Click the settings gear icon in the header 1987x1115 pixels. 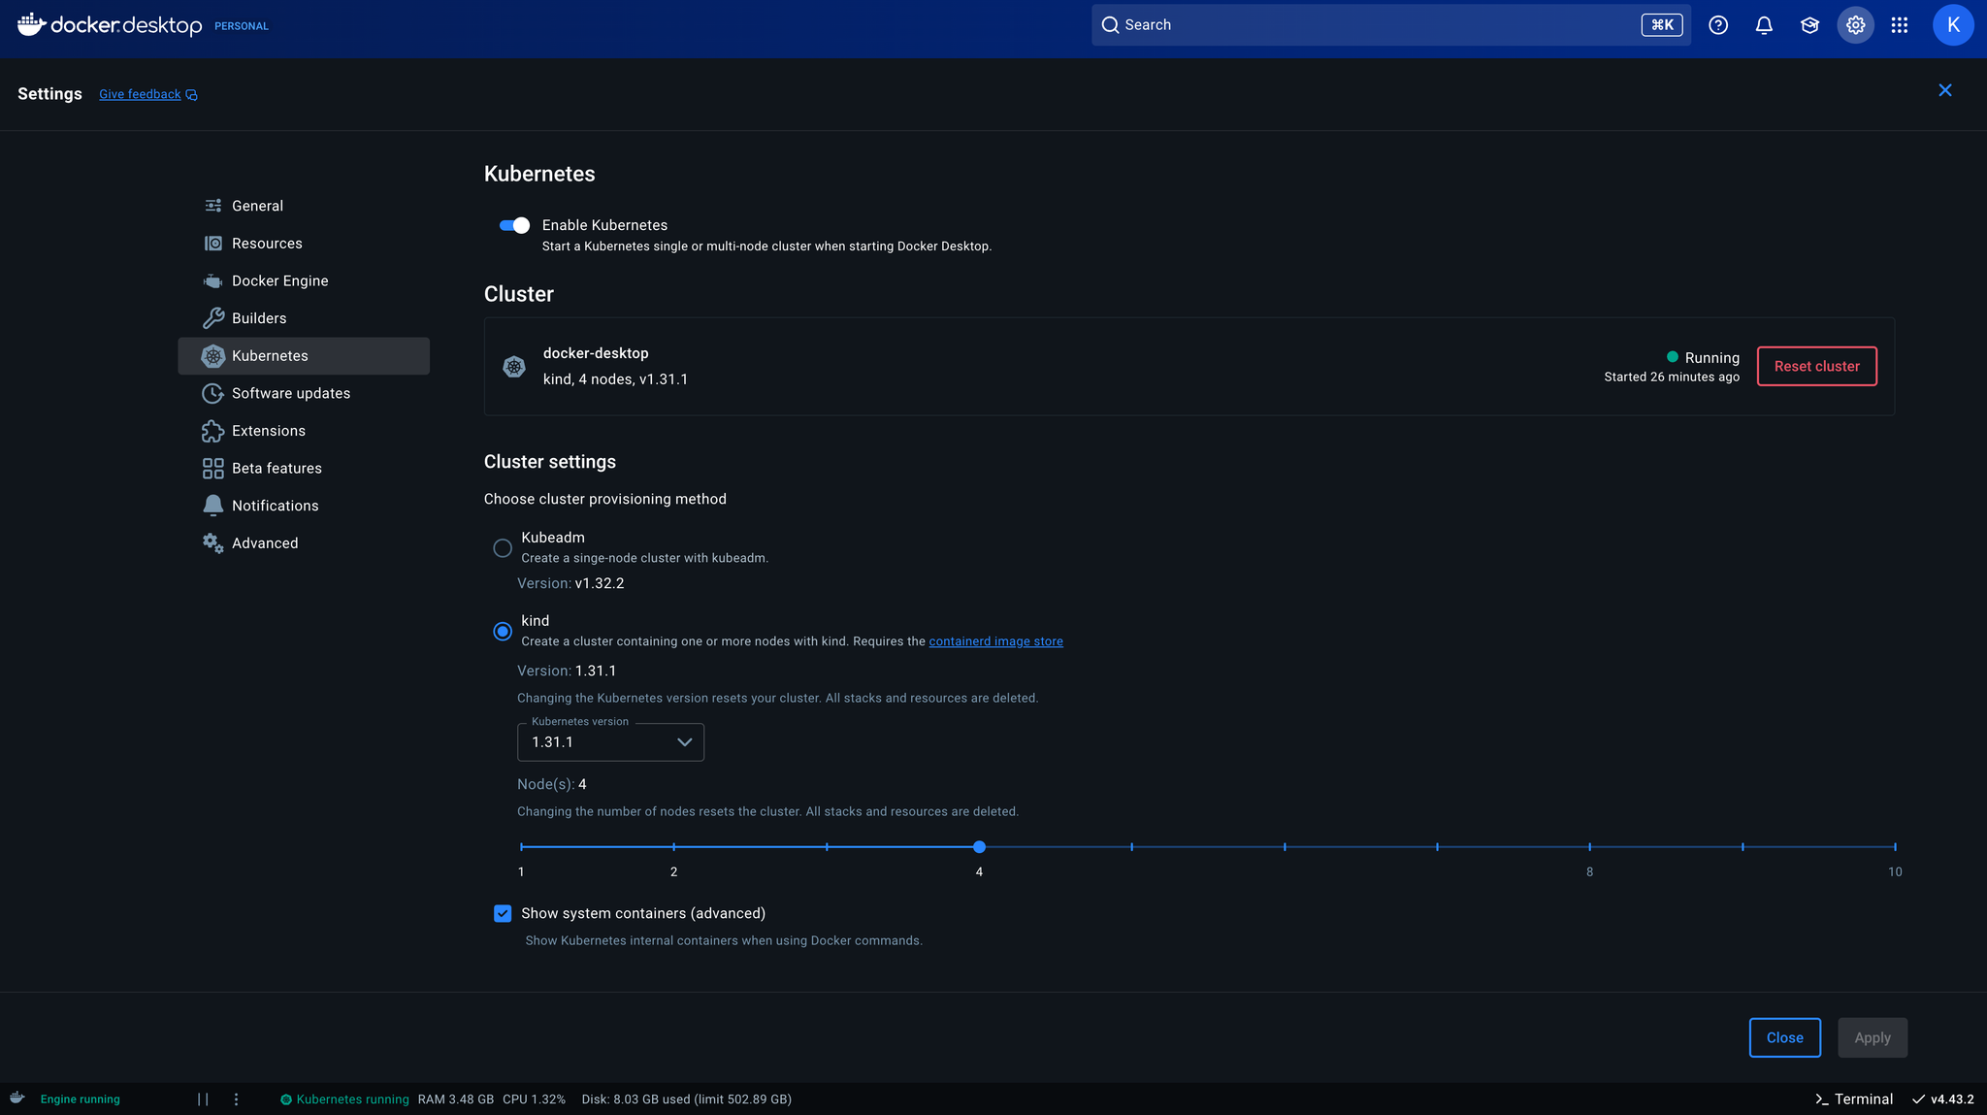[x=1855, y=25]
